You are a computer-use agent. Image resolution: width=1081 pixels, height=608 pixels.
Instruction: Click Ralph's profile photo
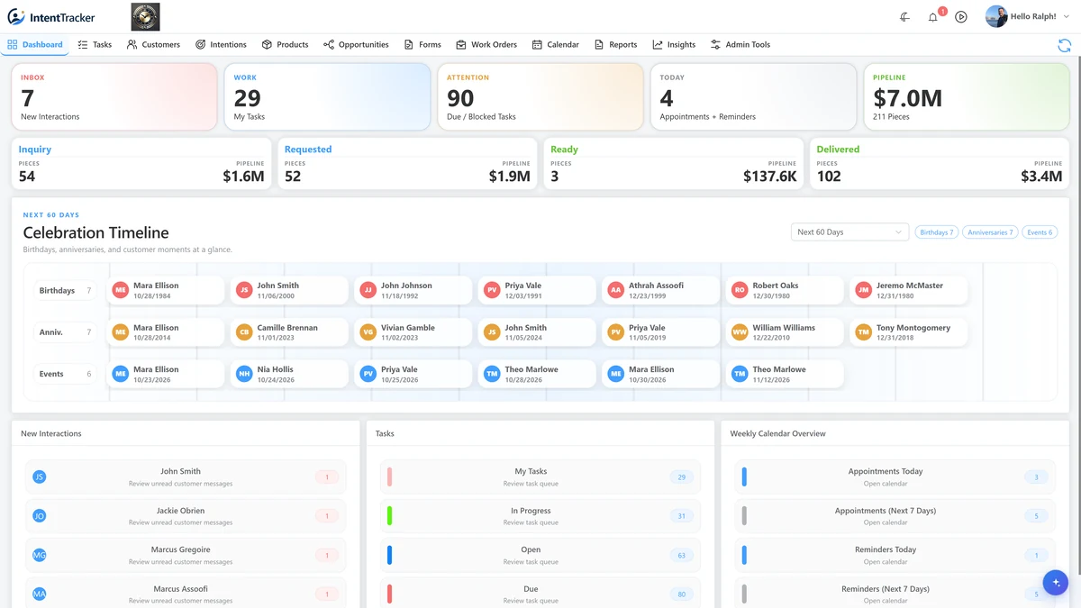pos(996,17)
